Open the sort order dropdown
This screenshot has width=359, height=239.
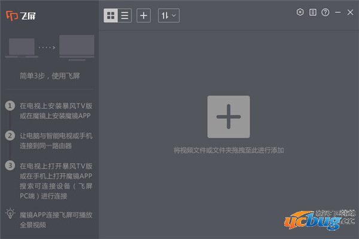click(169, 16)
